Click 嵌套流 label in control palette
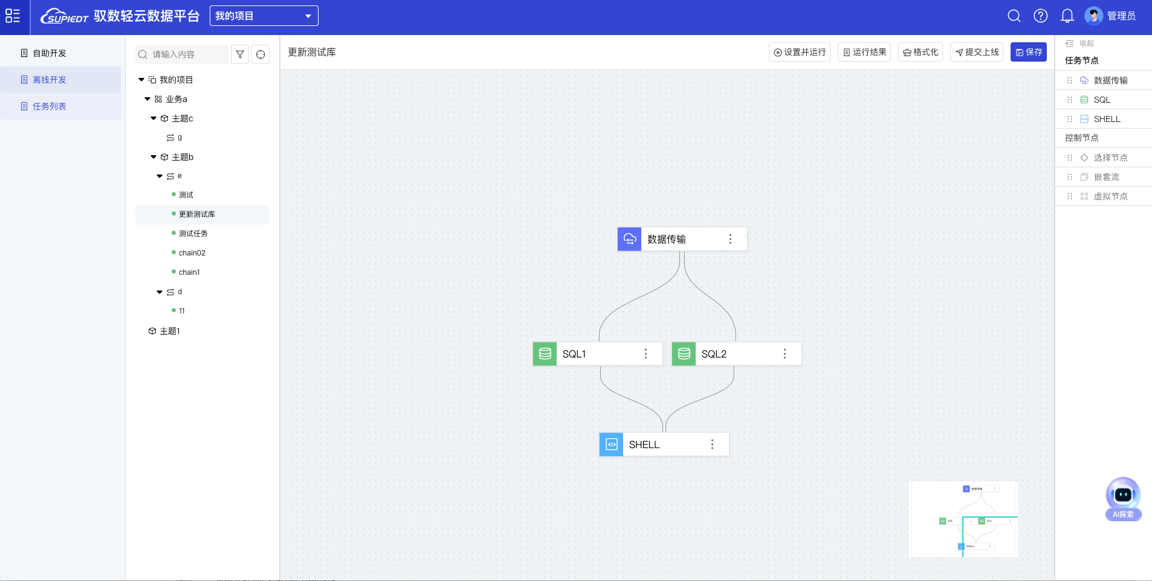 tap(1107, 177)
